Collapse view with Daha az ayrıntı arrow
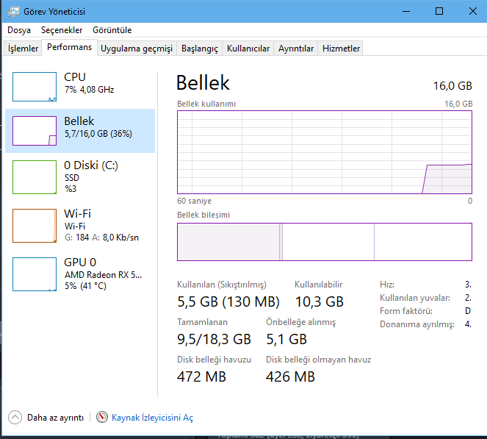 click(x=15, y=417)
